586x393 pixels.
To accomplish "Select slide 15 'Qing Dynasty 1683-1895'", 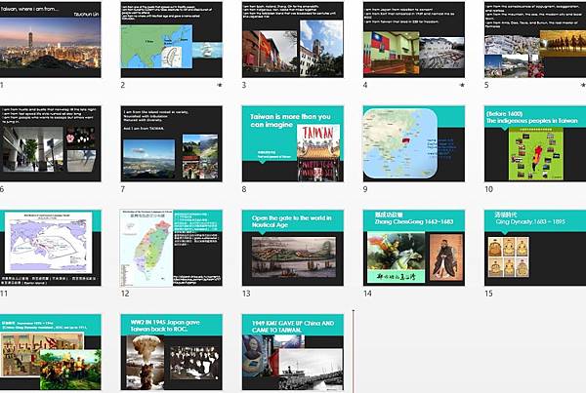I will [x=535, y=248].
